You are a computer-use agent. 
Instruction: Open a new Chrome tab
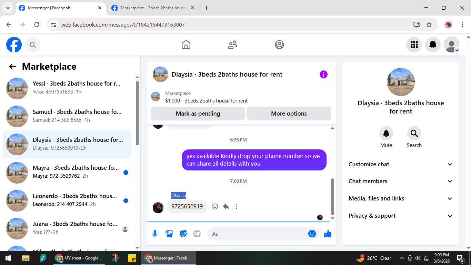pyautogui.click(x=207, y=8)
